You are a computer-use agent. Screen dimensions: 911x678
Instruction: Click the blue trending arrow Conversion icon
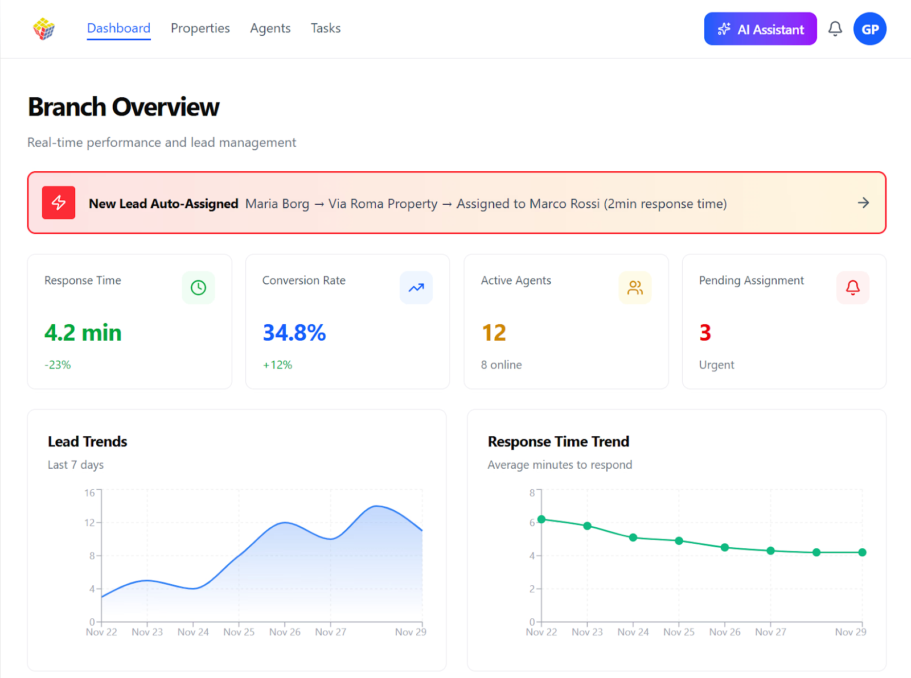[416, 288]
